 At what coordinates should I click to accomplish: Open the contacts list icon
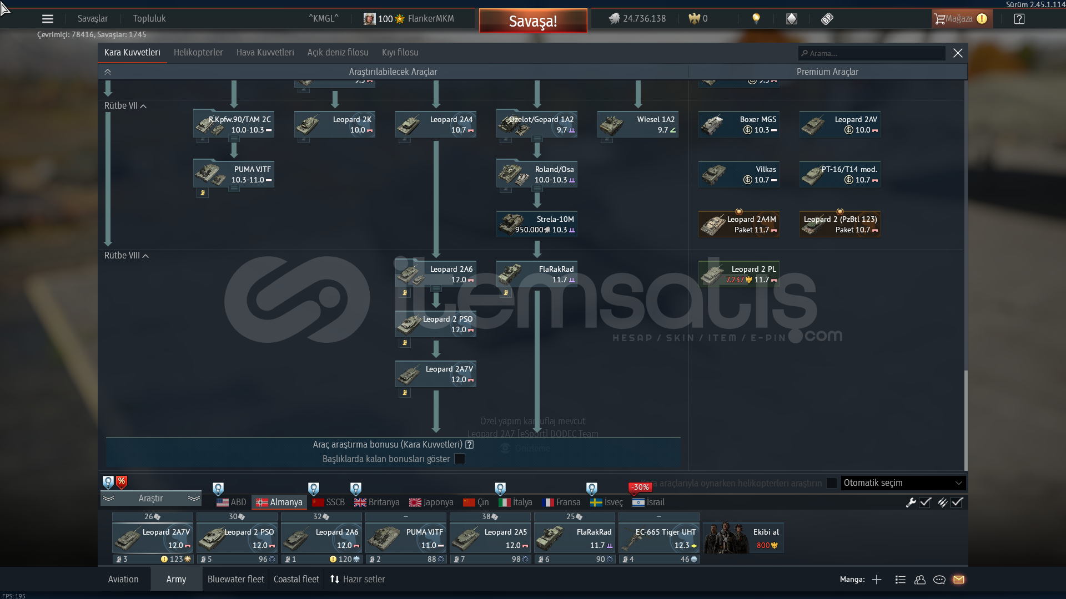[901, 580]
